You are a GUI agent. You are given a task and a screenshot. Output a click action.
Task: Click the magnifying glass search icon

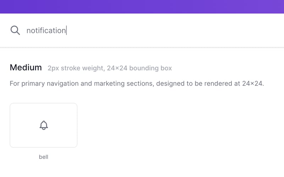click(15, 30)
